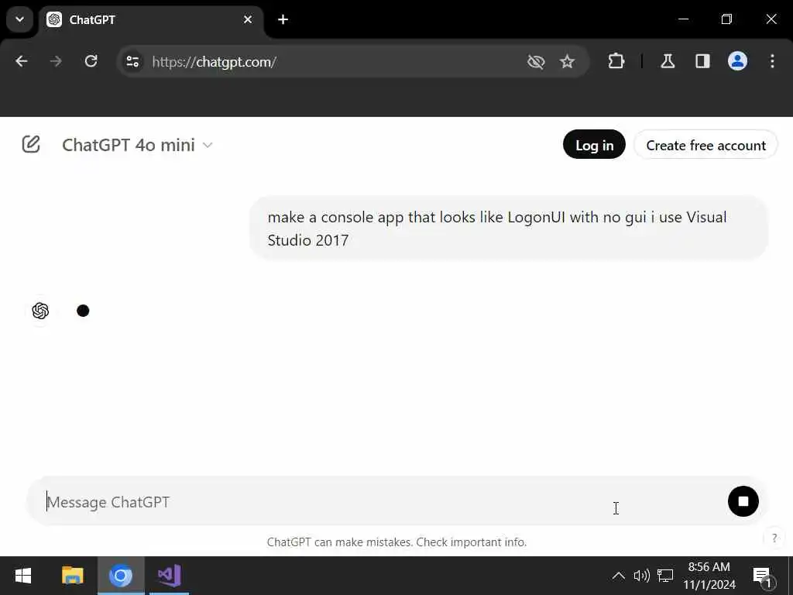Click Create free account button
Viewport: 793px width, 595px height.
pyautogui.click(x=705, y=145)
